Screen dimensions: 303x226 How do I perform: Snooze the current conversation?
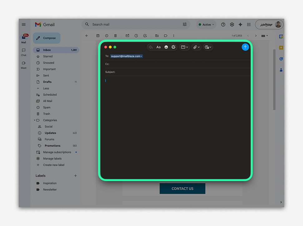coord(136,36)
